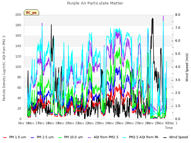Image resolution: width=191 pixels, height=143 pixels.
Task: Select the BC_pa station label
Action: (x=31, y=13)
